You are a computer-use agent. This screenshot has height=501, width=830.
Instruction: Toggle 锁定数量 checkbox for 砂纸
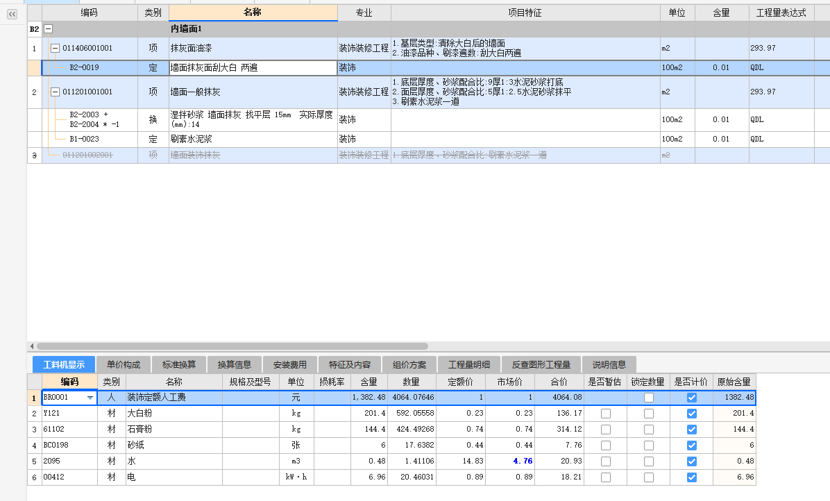click(648, 445)
